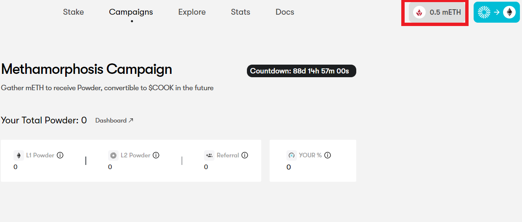This screenshot has width=522, height=222.
Task: Select the Campaigns tab
Action: 131,12
